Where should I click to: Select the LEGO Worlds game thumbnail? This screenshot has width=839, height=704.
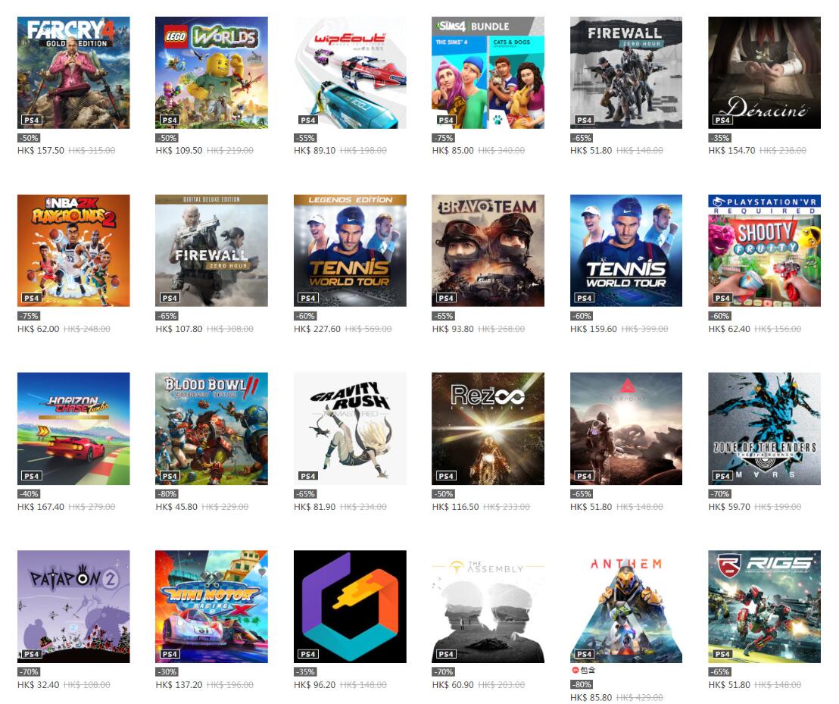click(211, 72)
